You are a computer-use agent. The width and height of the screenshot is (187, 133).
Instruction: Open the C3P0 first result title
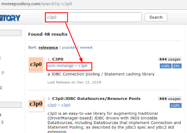58,59
